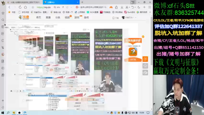This screenshot has width=204, height=115.
Task: Click the user avatar at the title bar corner
Action: point(3,3)
